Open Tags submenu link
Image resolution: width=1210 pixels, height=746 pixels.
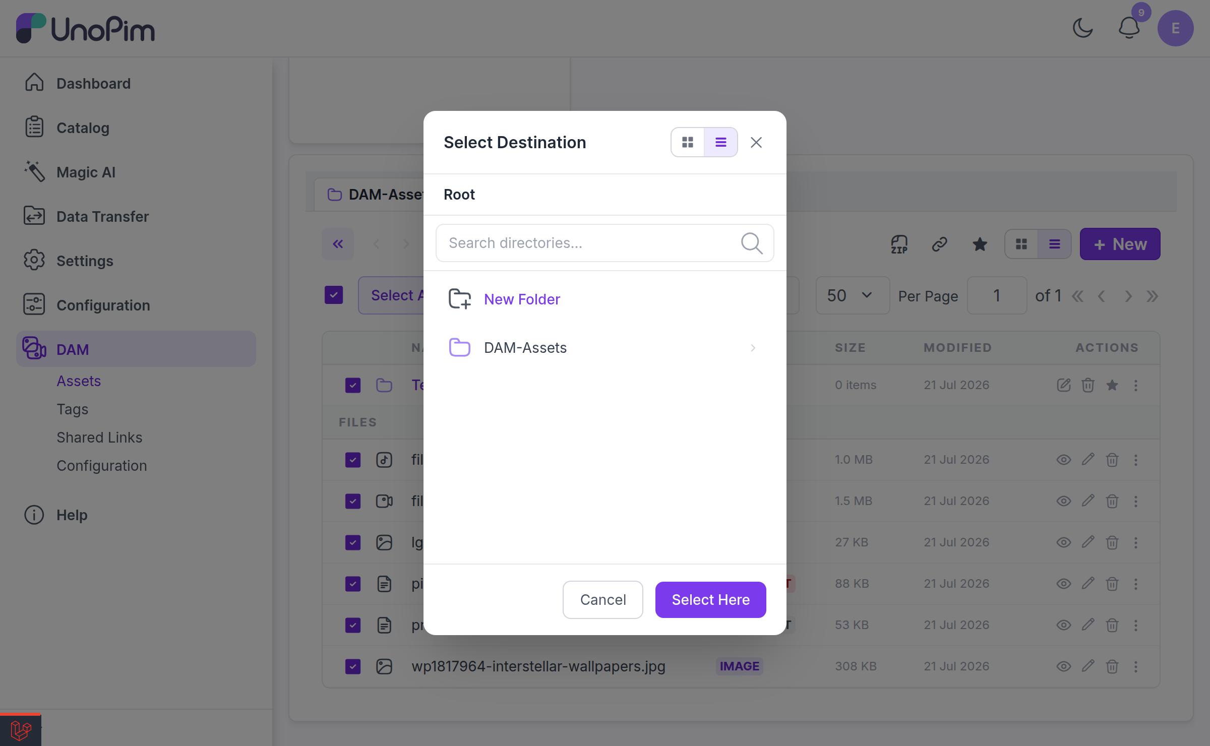click(x=73, y=409)
